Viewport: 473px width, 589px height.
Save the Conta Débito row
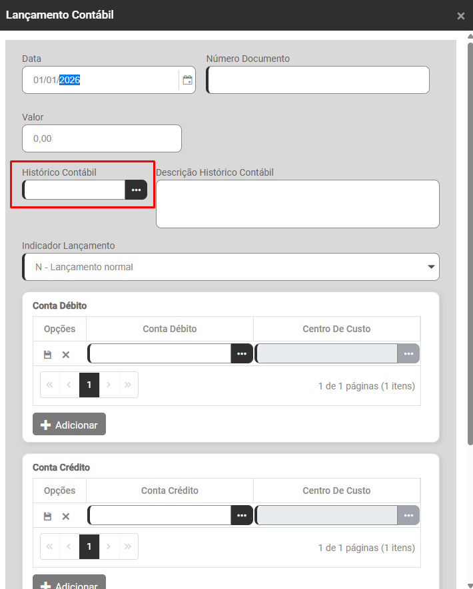pos(47,355)
